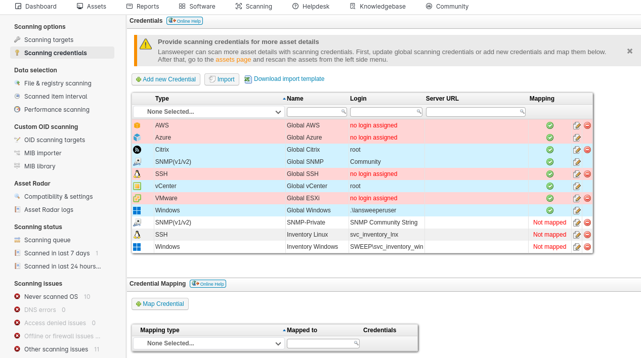Go to the Helpdesk menu
The image size is (641, 358).
310,7
